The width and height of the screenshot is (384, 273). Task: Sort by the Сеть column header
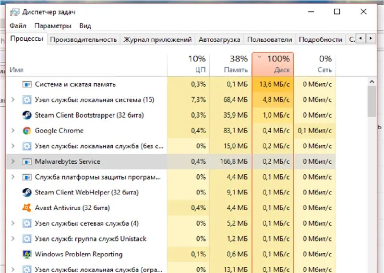[315, 65]
